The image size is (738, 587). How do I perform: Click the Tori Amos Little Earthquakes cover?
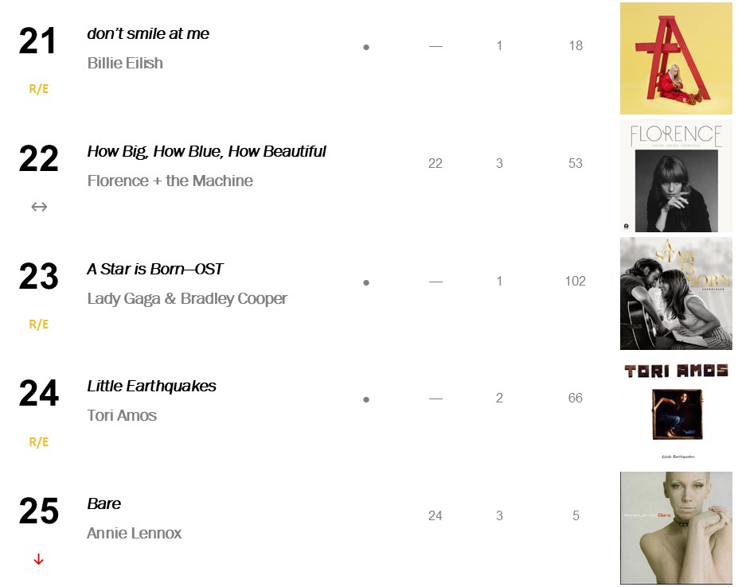coord(676,410)
